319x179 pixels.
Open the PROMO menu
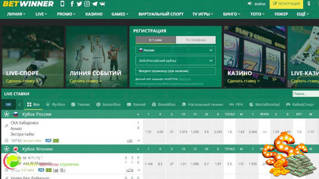coord(66,14)
